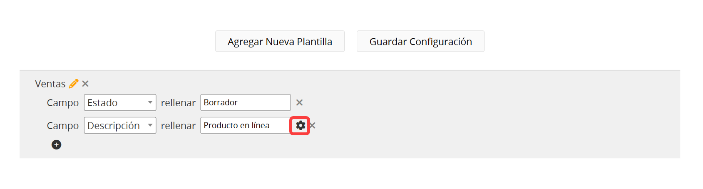Remove the Estado field row
Image resolution: width=703 pixels, height=189 pixels.
tap(299, 102)
